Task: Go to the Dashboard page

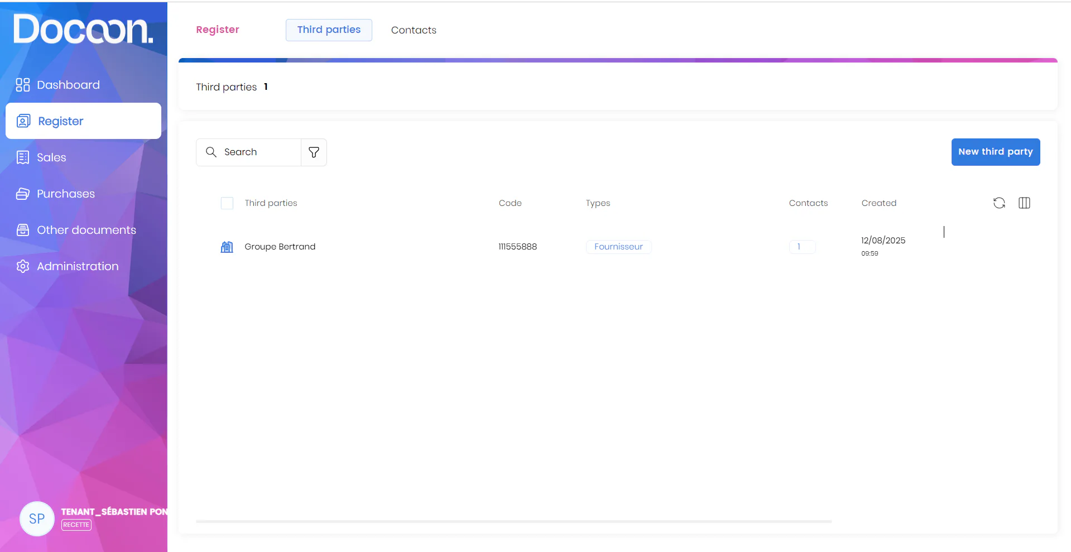Action: pyautogui.click(x=68, y=85)
